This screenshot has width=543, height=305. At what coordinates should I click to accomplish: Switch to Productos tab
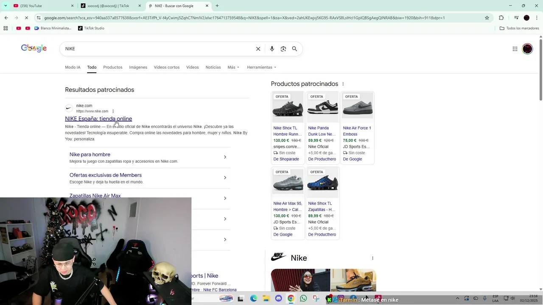[x=113, y=67]
